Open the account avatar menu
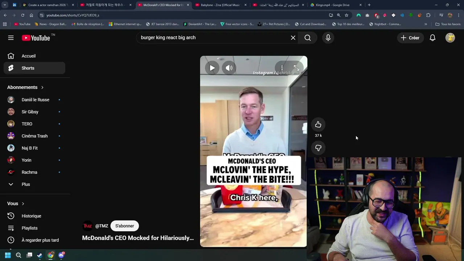The height and width of the screenshot is (261, 464). (450, 38)
